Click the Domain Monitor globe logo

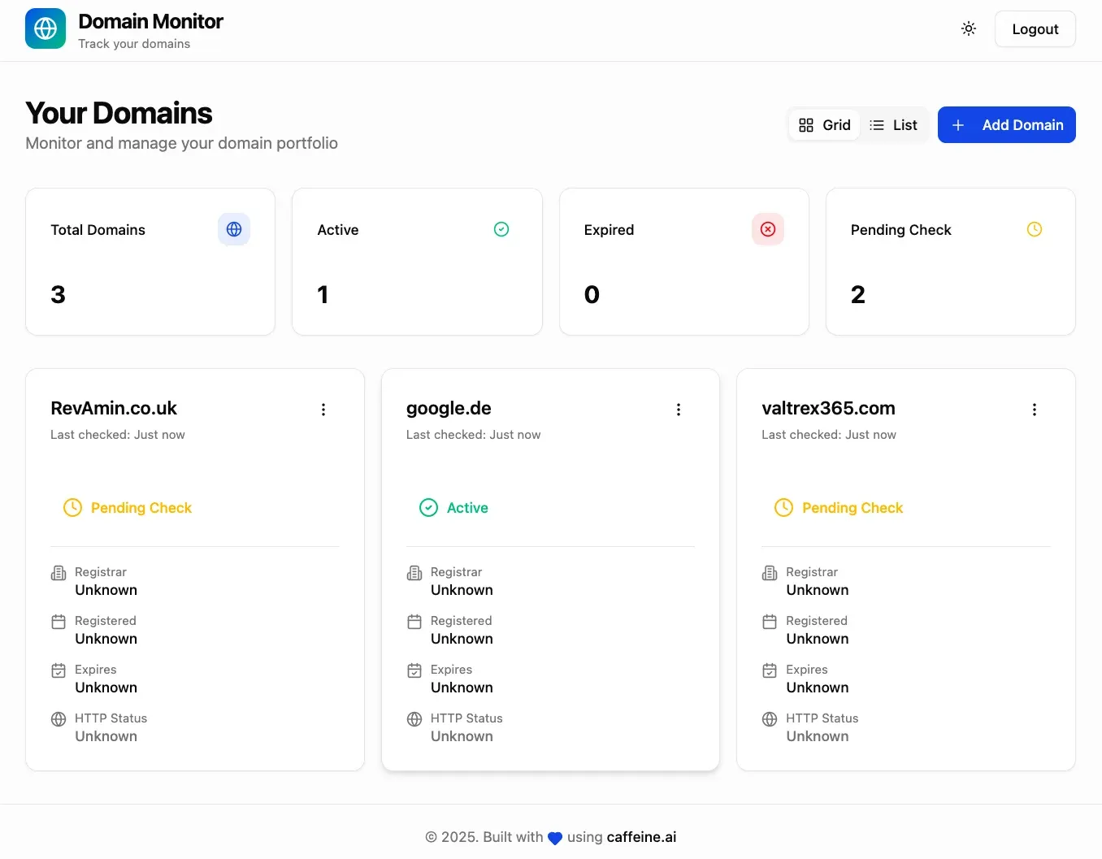pyautogui.click(x=45, y=28)
